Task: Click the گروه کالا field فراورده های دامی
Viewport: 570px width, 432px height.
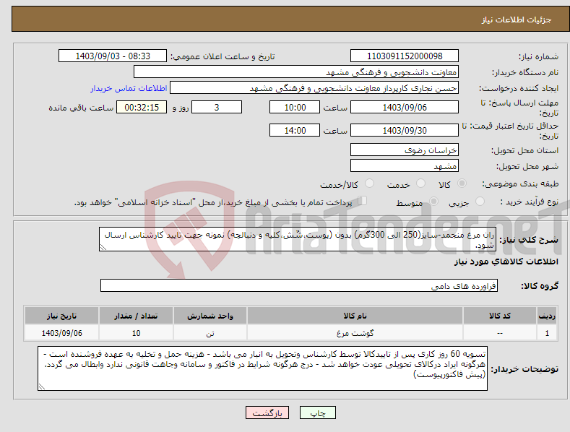Action: point(299,285)
